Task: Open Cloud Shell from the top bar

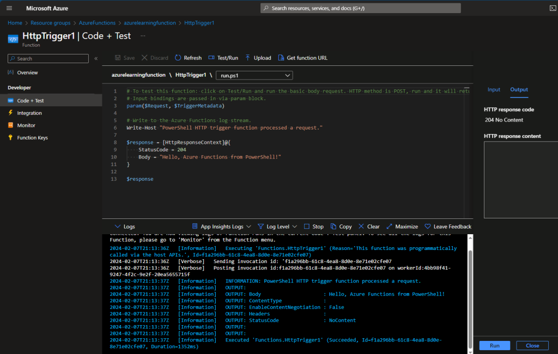Action: pos(553,8)
